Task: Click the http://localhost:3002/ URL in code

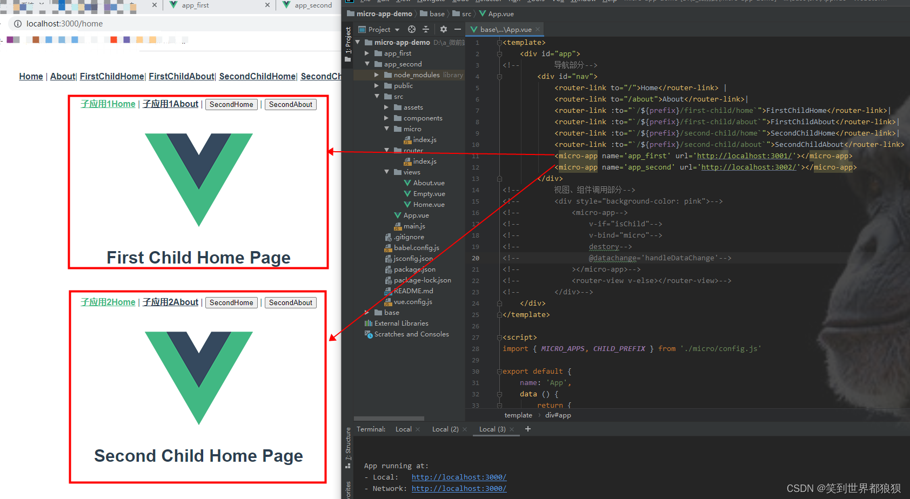Action: (x=748, y=167)
